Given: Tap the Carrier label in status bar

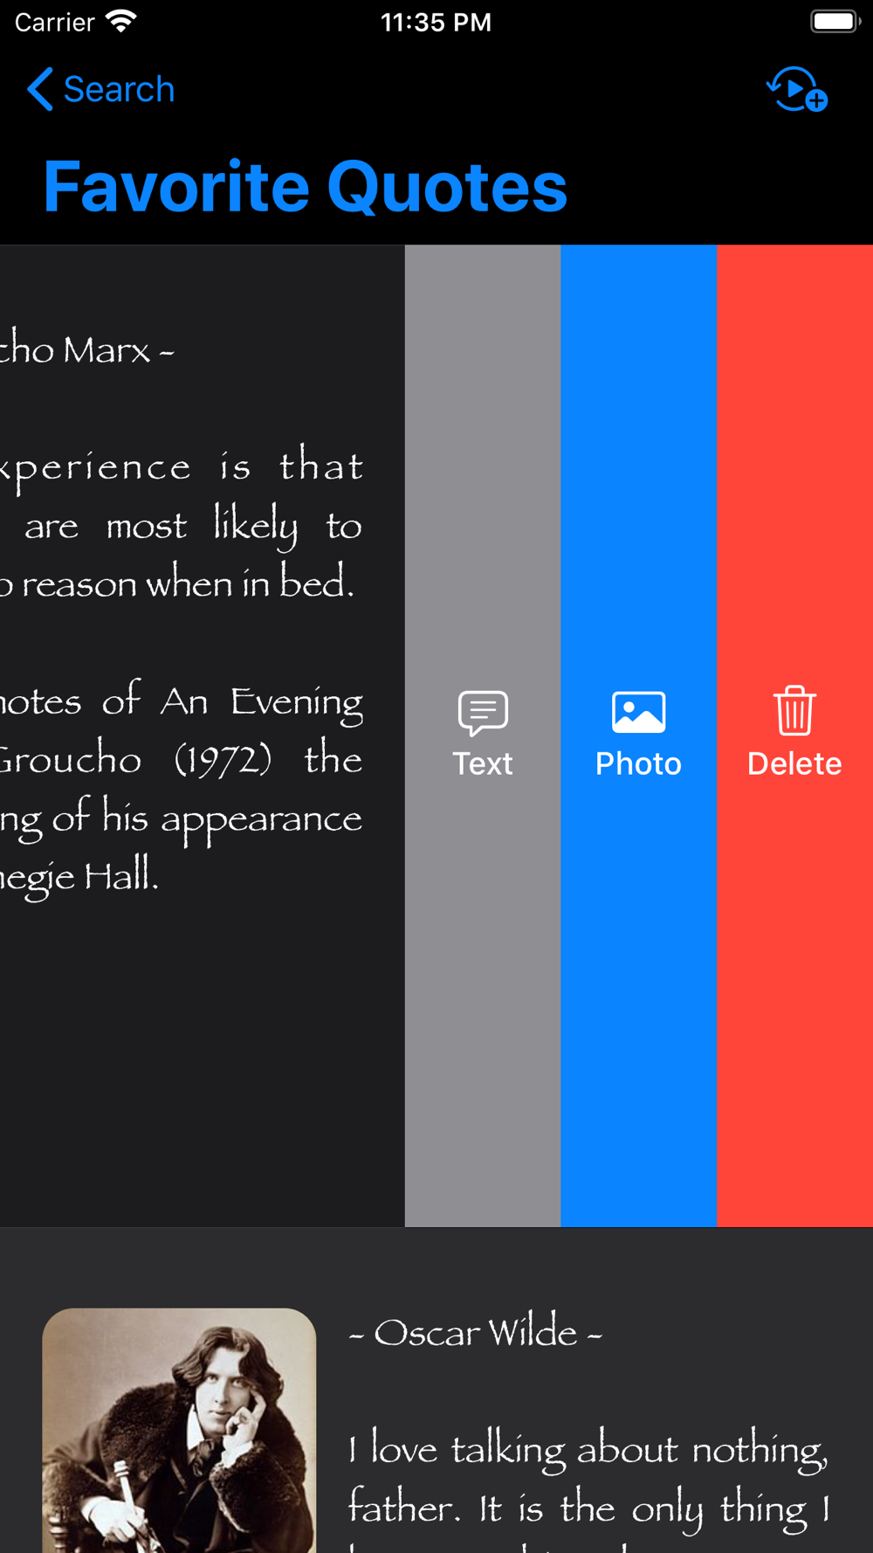Looking at the screenshot, I should [54, 22].
